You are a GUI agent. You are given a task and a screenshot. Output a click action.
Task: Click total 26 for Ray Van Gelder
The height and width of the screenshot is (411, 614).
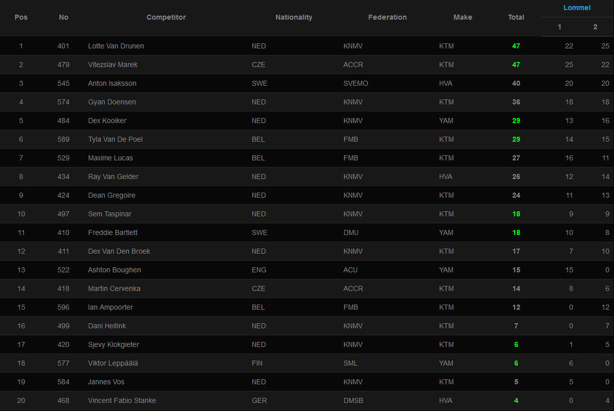[x=516, y=177]
